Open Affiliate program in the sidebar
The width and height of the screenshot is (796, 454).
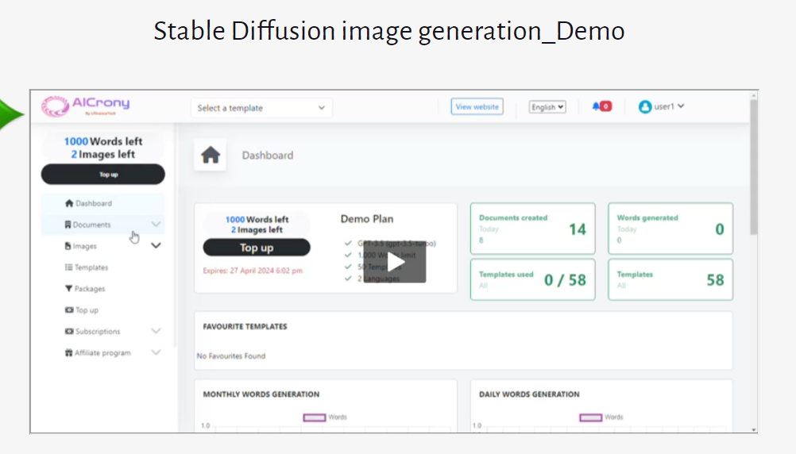(103, 352)
